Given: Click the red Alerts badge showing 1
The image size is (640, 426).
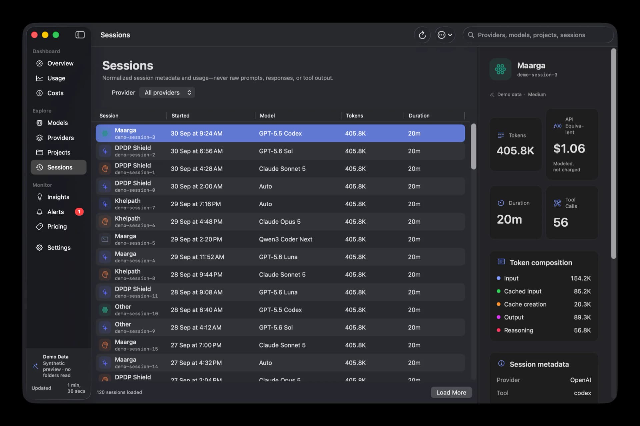Looking at the screenshot, I should click(x=79, y=212).
